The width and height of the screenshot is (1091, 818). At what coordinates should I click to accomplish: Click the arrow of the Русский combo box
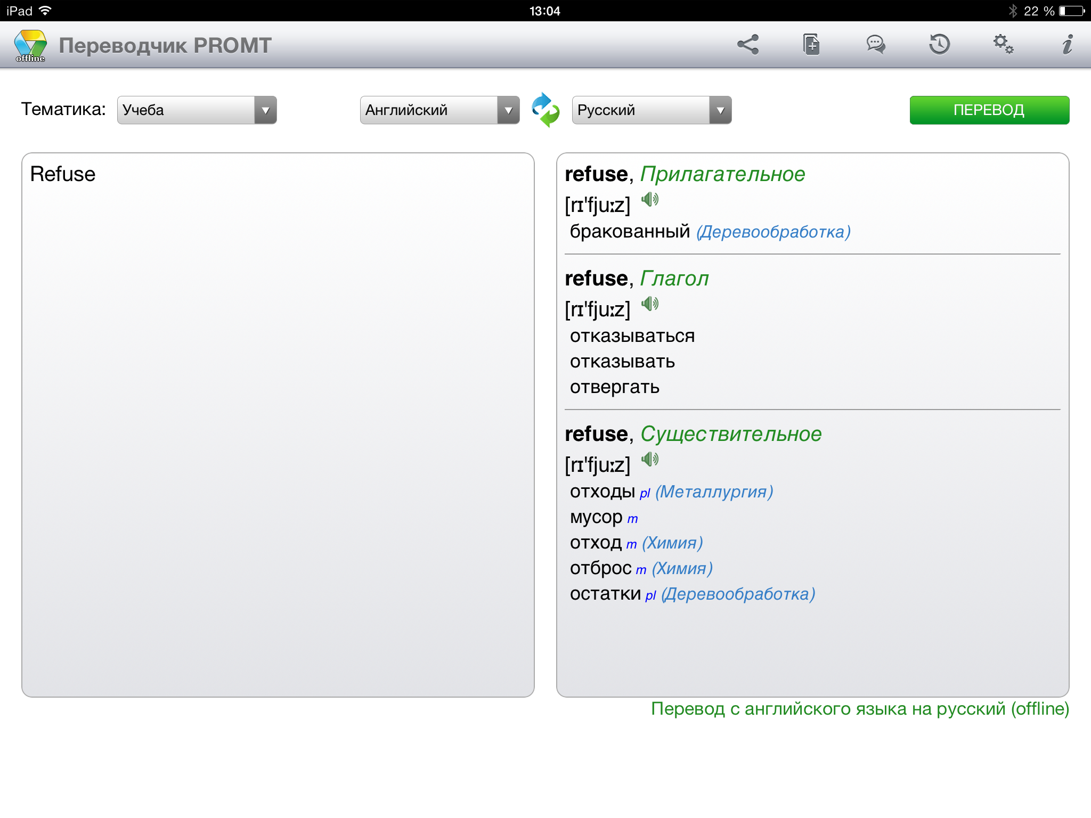[720, 110]
